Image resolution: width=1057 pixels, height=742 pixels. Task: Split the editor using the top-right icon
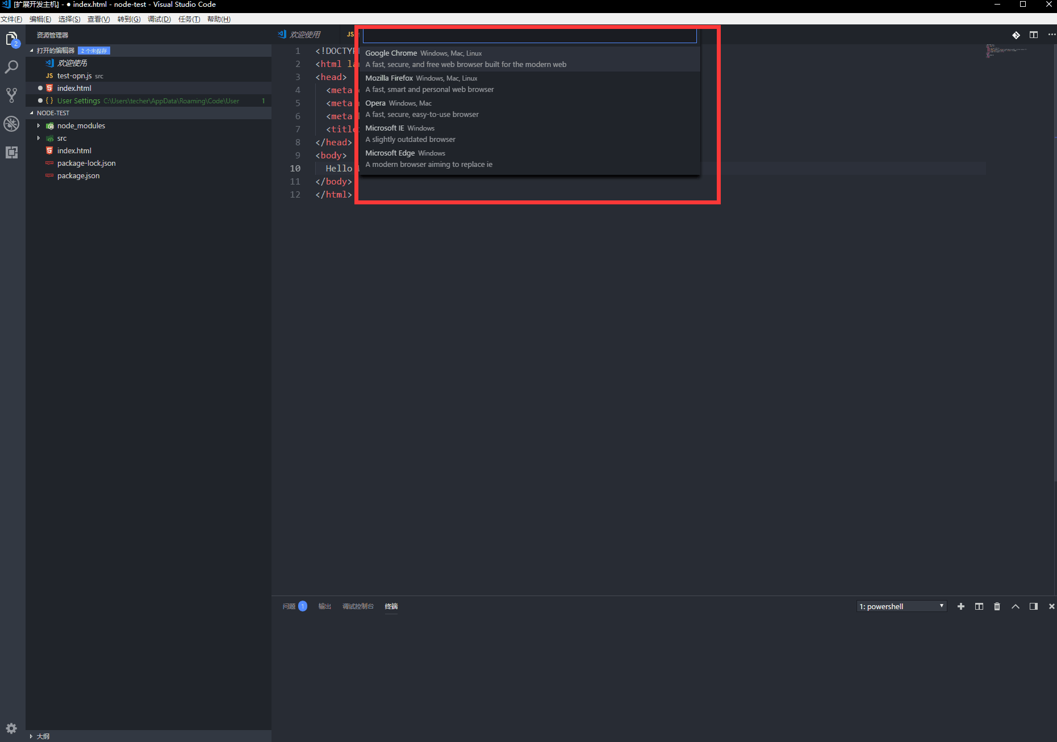(x=1033, y=35)
